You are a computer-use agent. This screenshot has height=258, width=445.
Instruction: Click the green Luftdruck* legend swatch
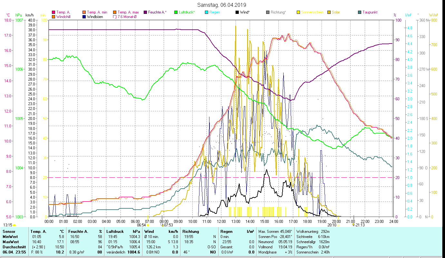coord(176,13)
